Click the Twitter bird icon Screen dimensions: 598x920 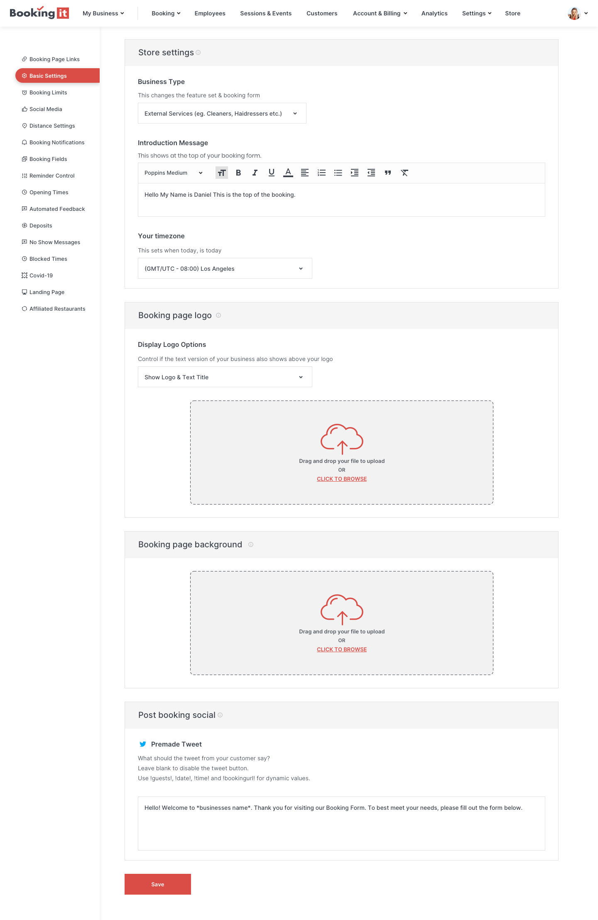tap(143, 744)
